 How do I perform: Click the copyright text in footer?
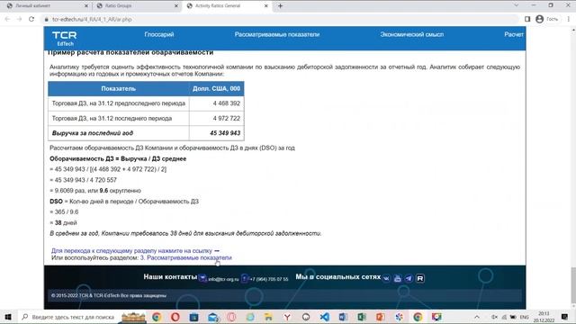(x=109, y=295)
